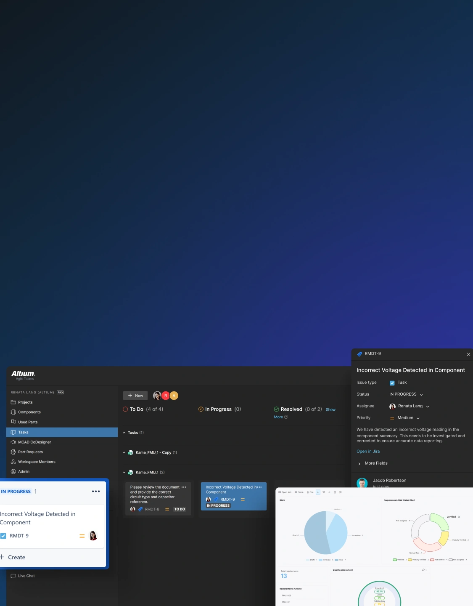Open Live Chat

click(x=26, y=576)
